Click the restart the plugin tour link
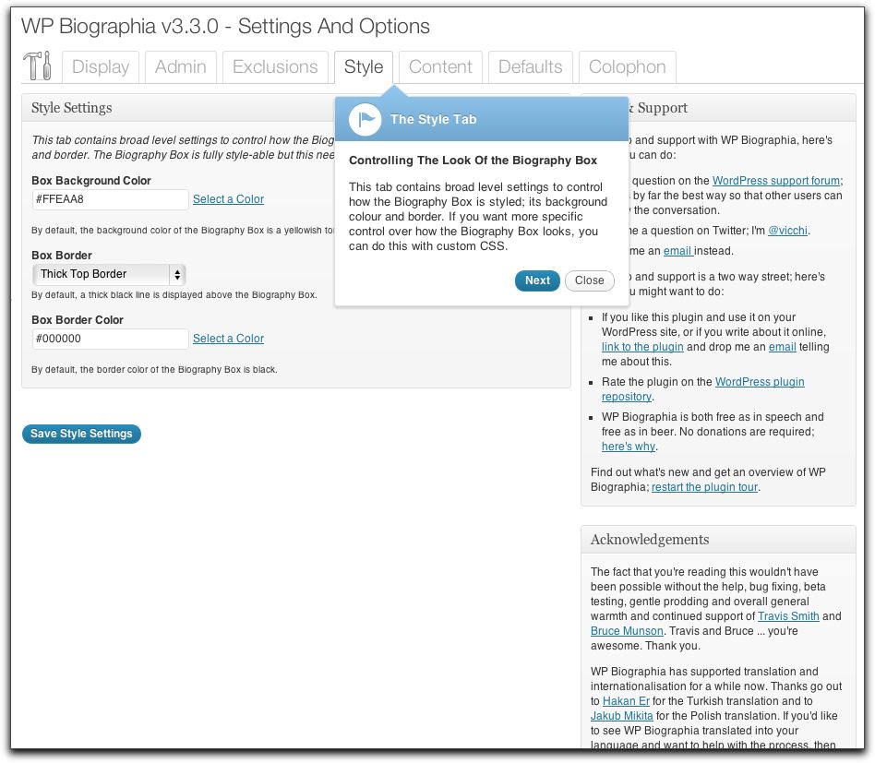875x763 pixels. point(705,487)
